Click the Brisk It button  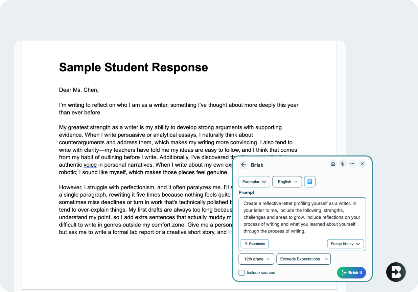[351, 272]
